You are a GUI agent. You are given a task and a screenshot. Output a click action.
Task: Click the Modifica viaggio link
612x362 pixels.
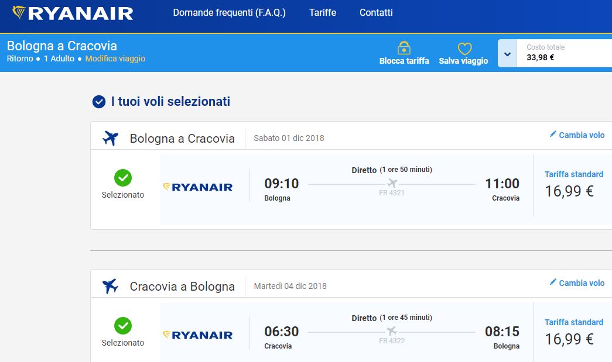tap(115, 58)
